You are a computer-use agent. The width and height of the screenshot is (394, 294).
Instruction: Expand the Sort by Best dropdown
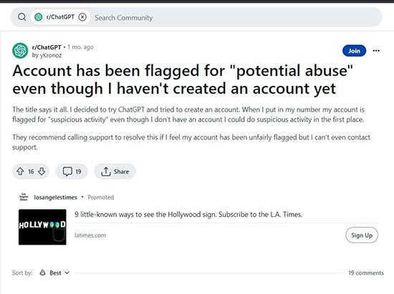pos(54,273)
